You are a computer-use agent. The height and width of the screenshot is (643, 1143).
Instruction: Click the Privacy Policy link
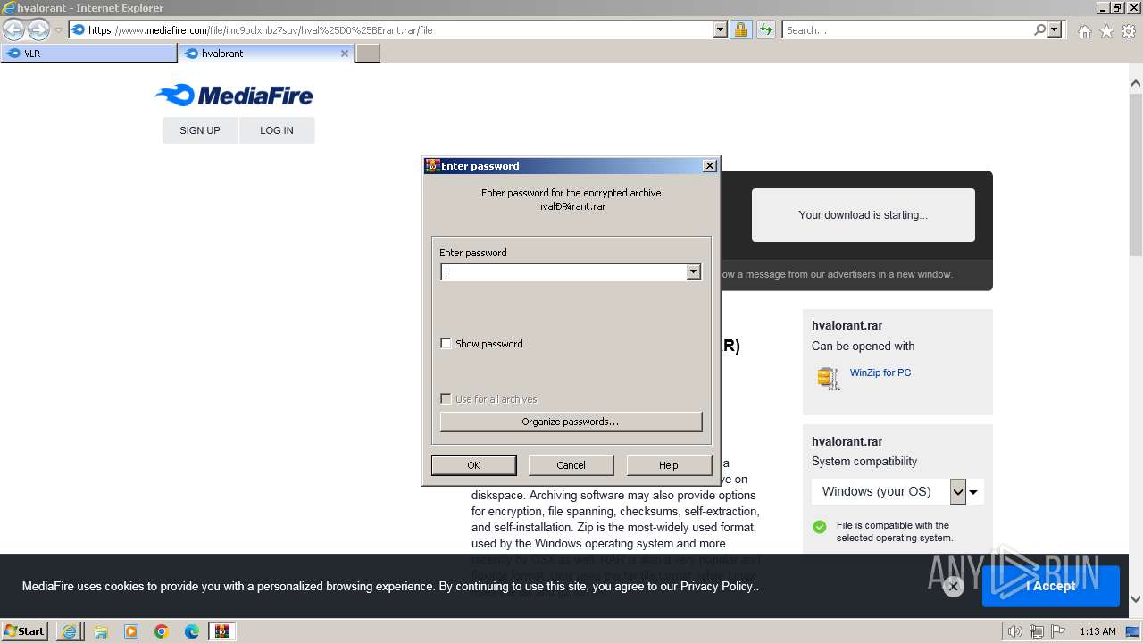pyautogui.click(x=718, y=586)
